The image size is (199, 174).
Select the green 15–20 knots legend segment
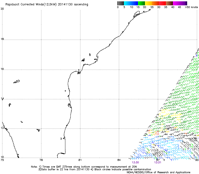point(141,3)
